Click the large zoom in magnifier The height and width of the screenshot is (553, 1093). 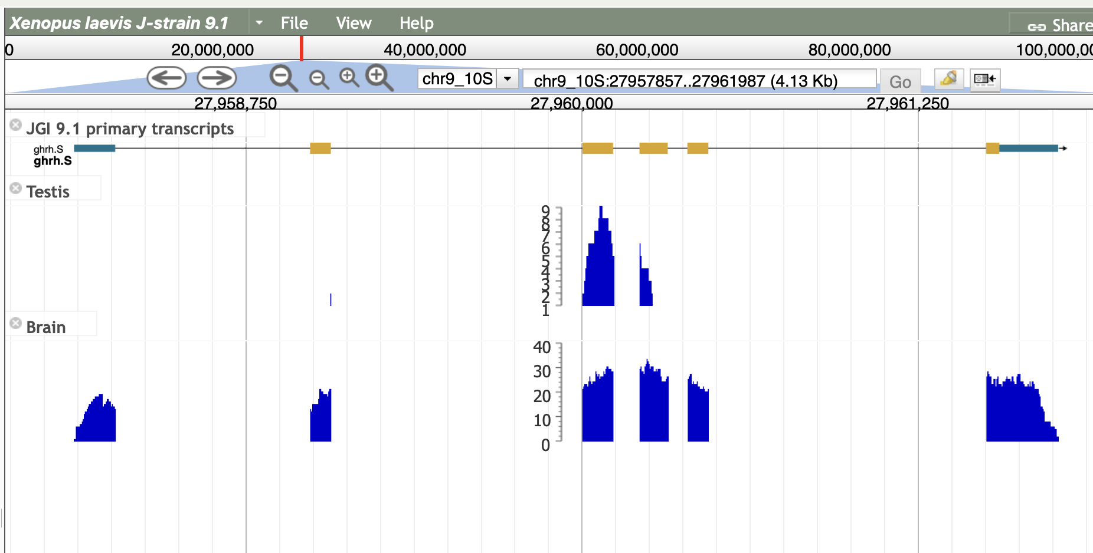click(379, 78)
